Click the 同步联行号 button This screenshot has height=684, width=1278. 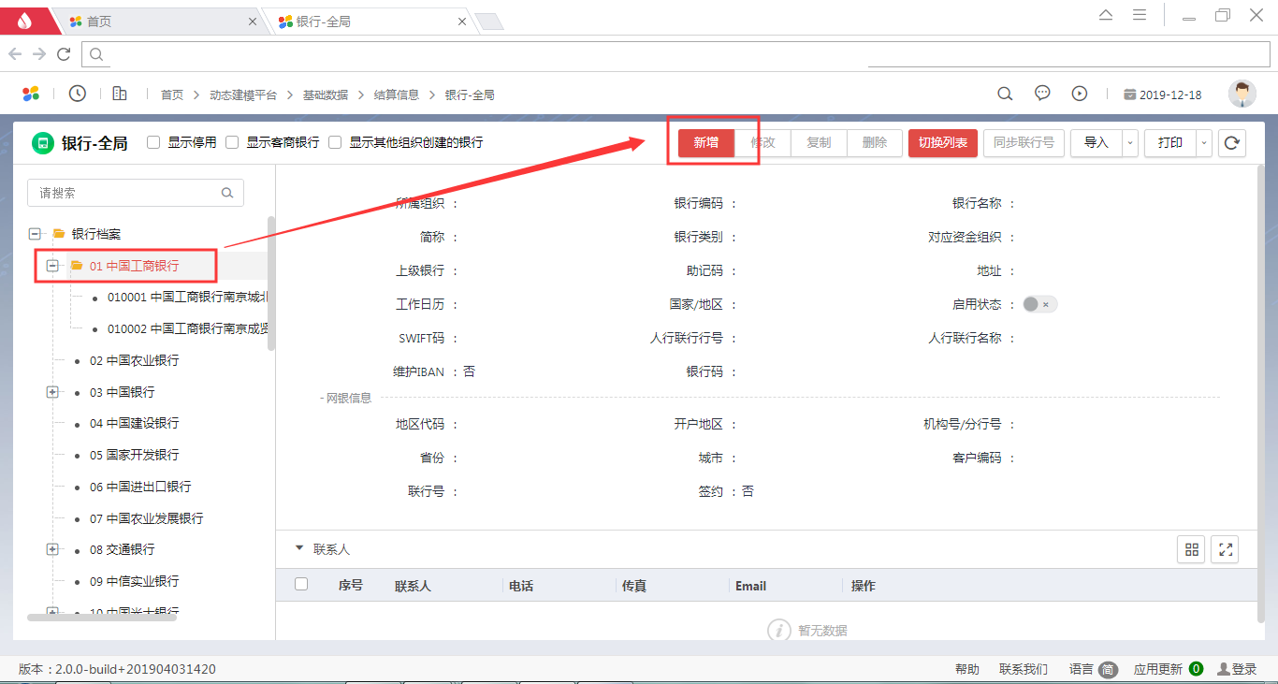coord(1024,143)
